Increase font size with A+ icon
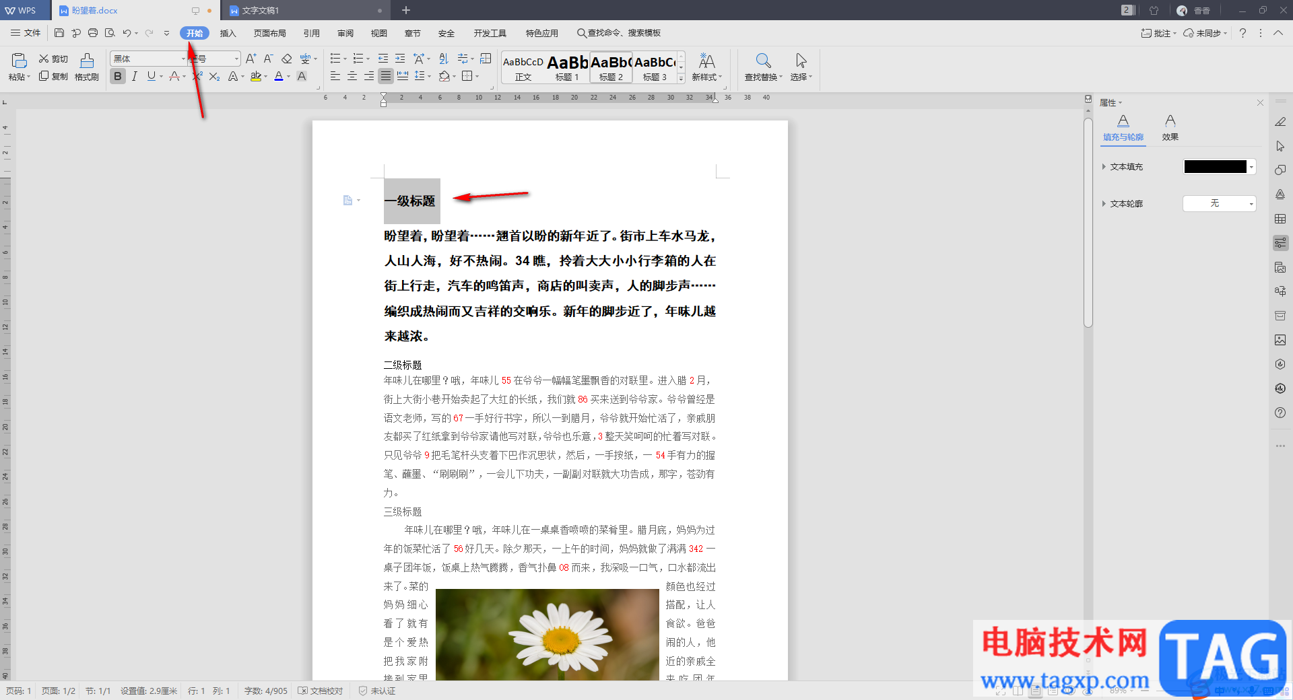Screen dimensions: 1293x700 click(x=251, y=59)
